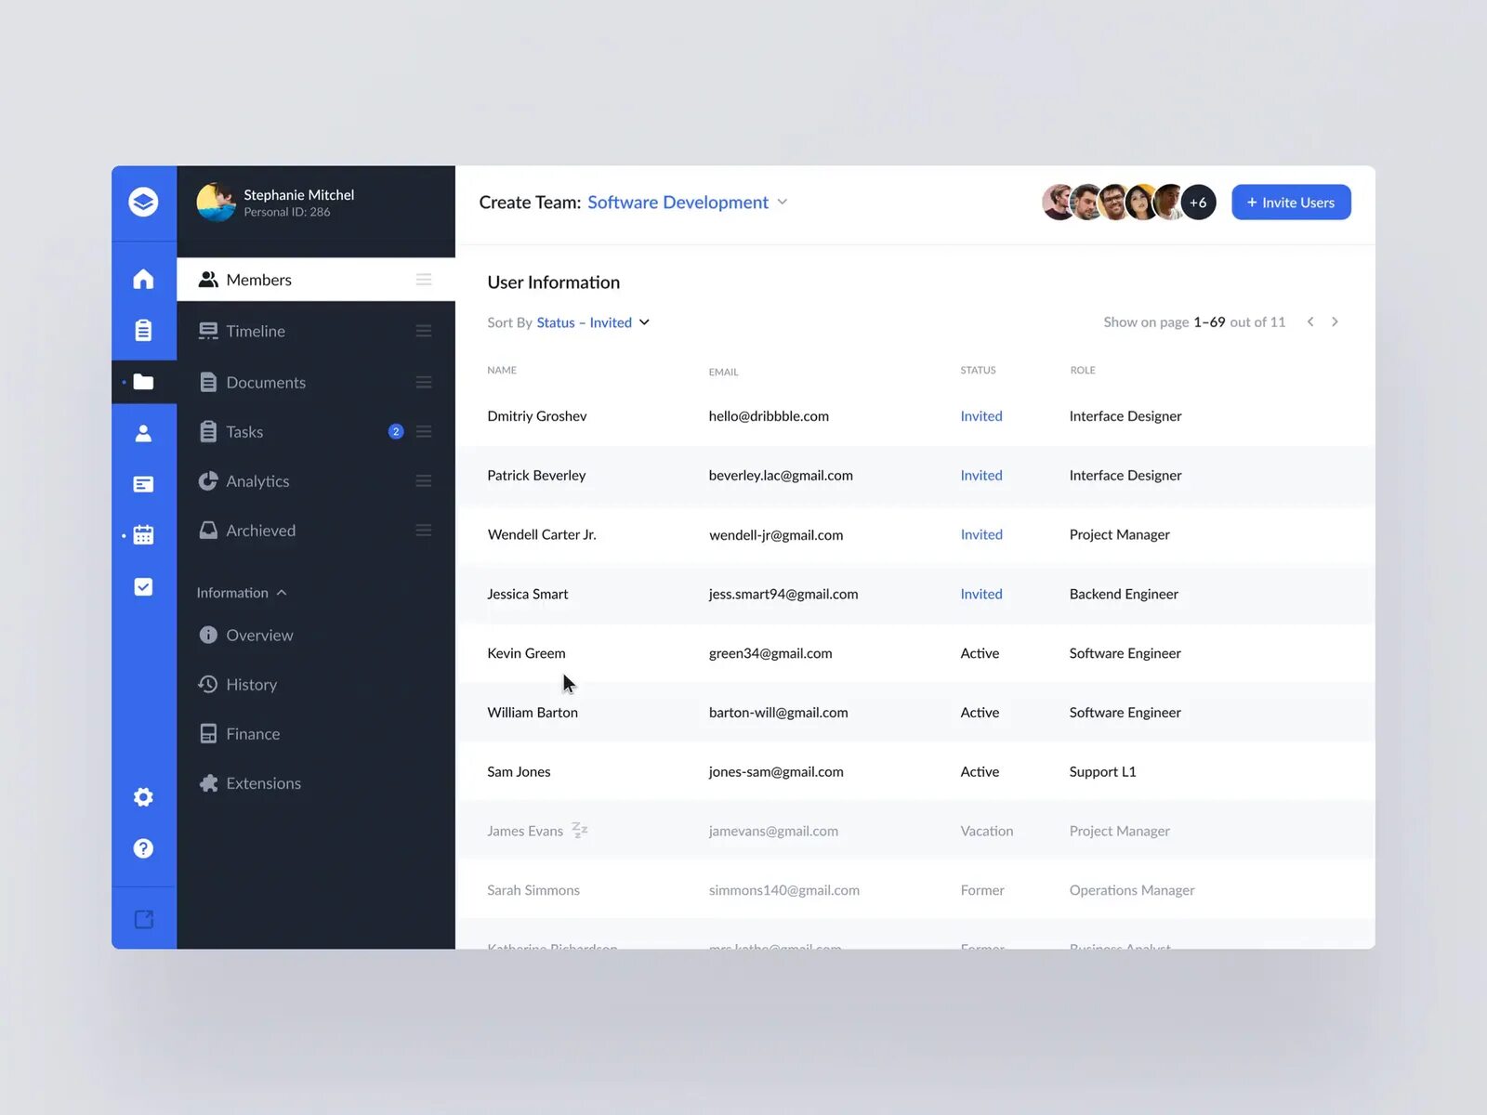Open the help question mark icon

143,848
